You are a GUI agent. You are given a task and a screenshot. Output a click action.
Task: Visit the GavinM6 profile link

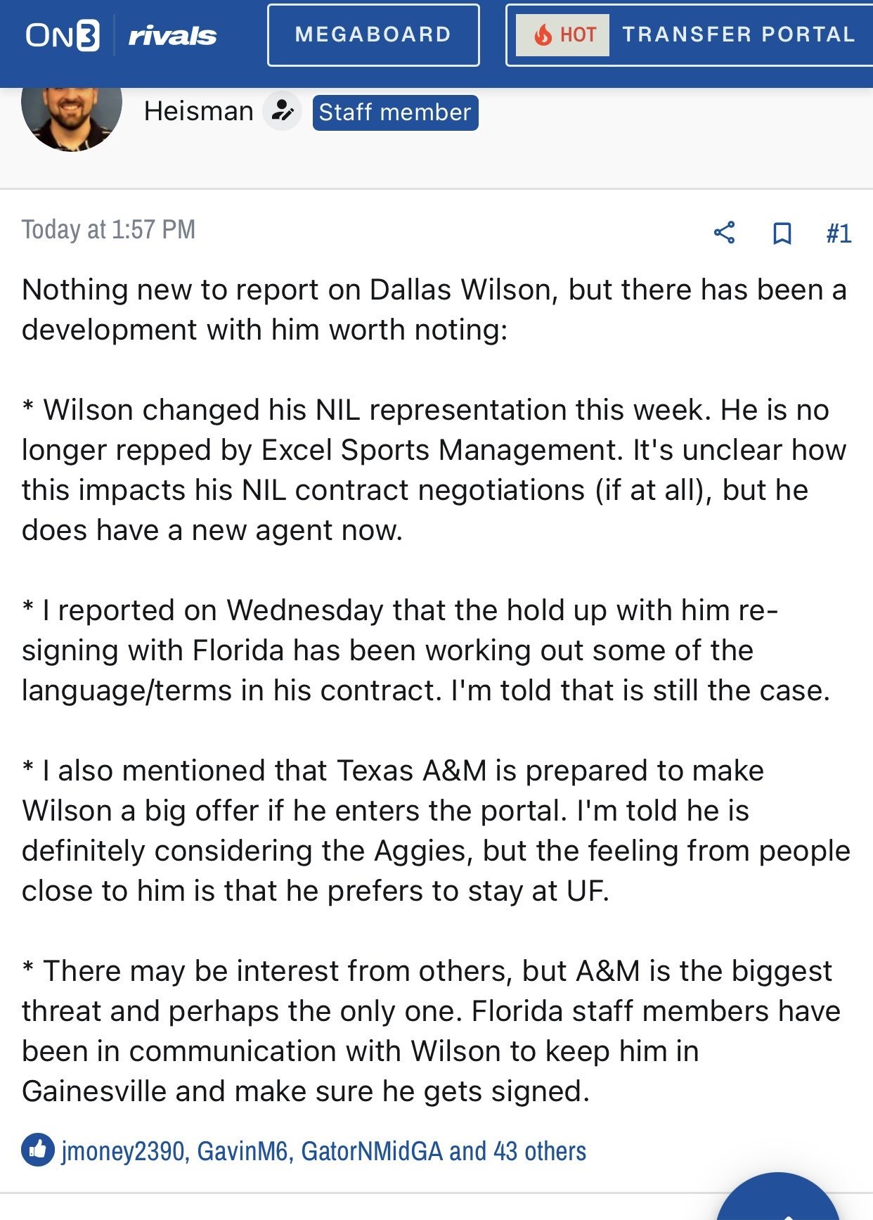242,1151
